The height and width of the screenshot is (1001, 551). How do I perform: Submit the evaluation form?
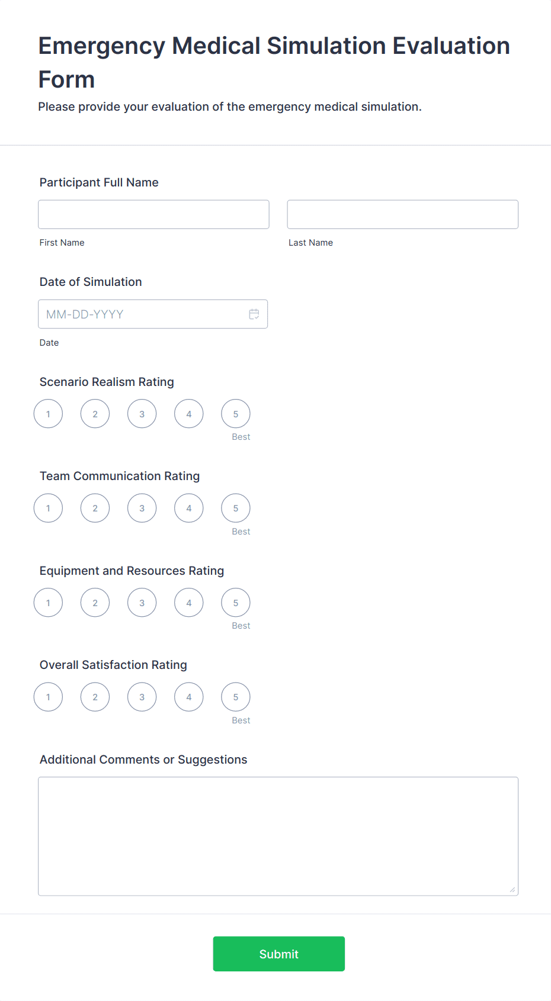click(278, 954)
